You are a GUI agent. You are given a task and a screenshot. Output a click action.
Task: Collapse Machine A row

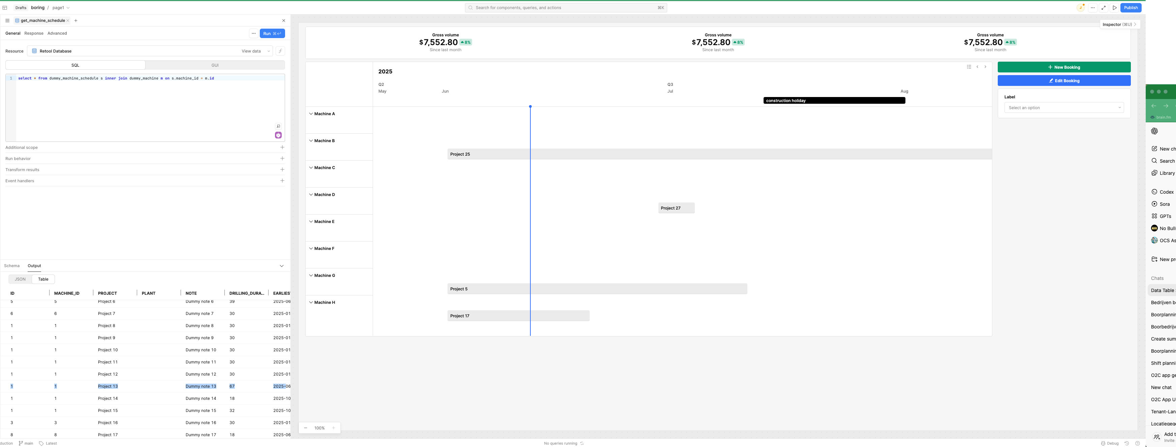(x=311, y=114)
